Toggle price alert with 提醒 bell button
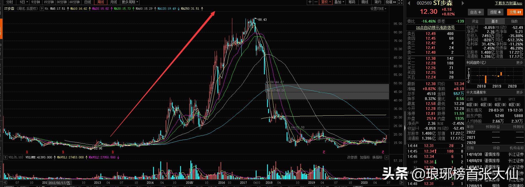525x187 pixels. tap(495, 12)
